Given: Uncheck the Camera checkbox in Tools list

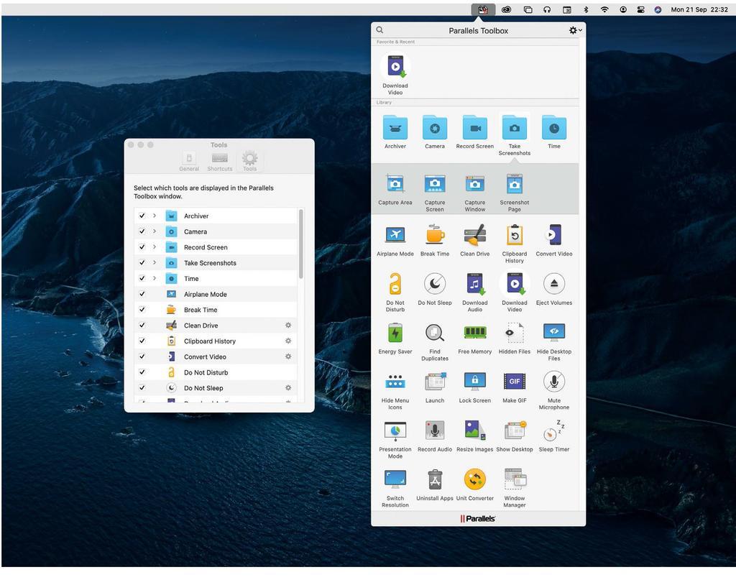Looking at the screenshot, I should click(x=142, y=231).
